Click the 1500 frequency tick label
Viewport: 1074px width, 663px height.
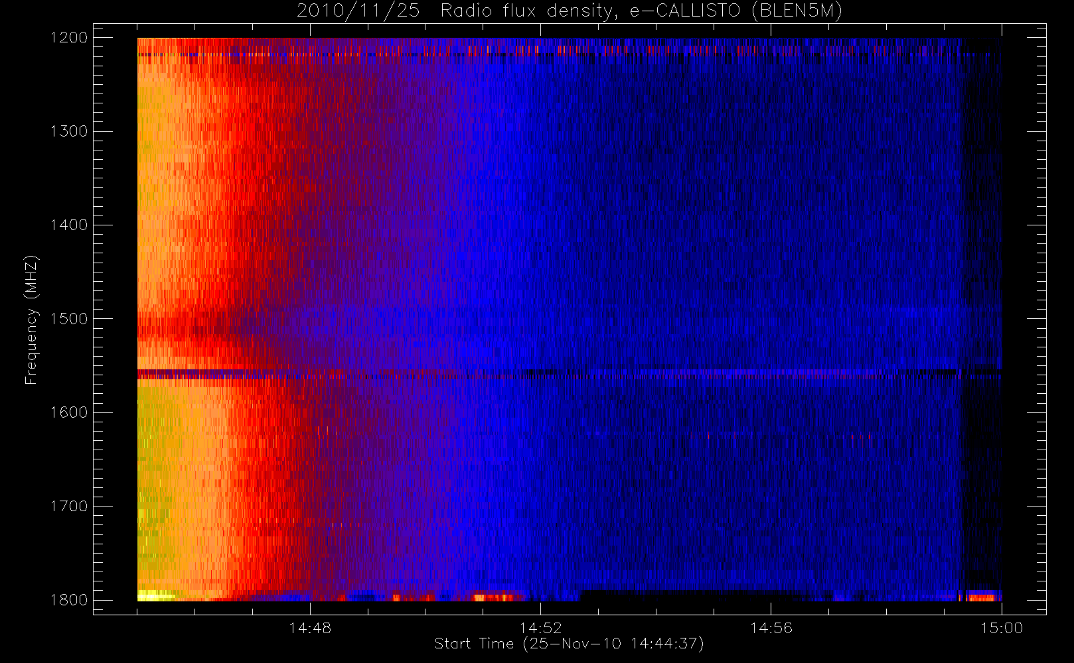pyautogui.click(x=69, y=318)
